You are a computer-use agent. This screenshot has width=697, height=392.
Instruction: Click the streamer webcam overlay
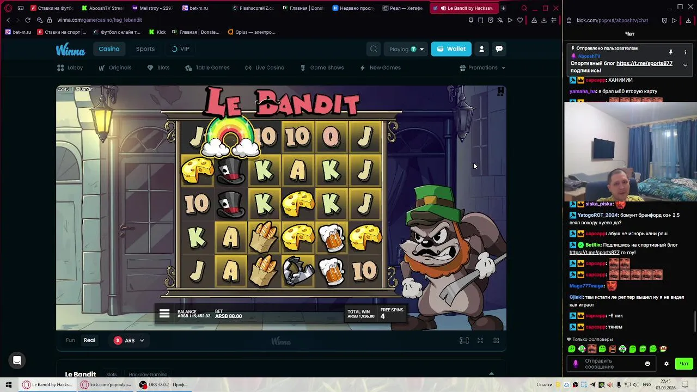(631, 151)
